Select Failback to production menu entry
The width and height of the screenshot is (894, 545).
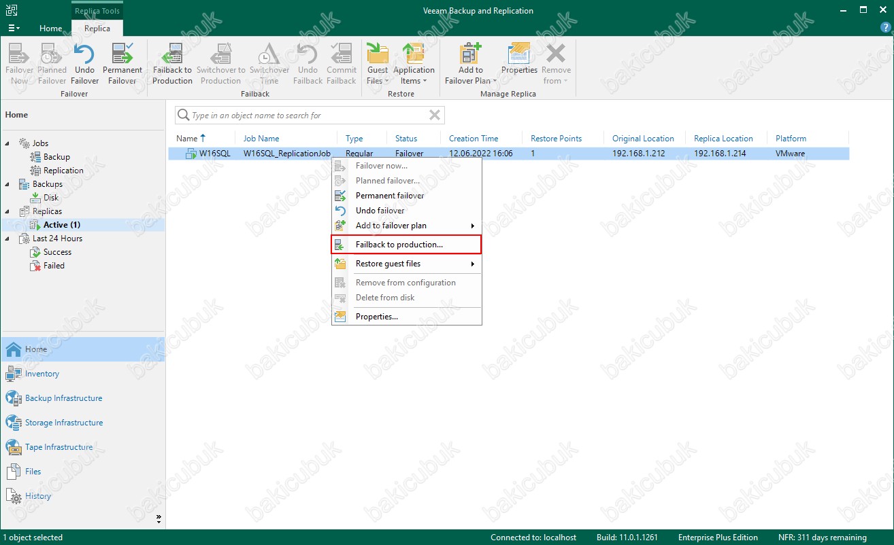tap(406, 245)
